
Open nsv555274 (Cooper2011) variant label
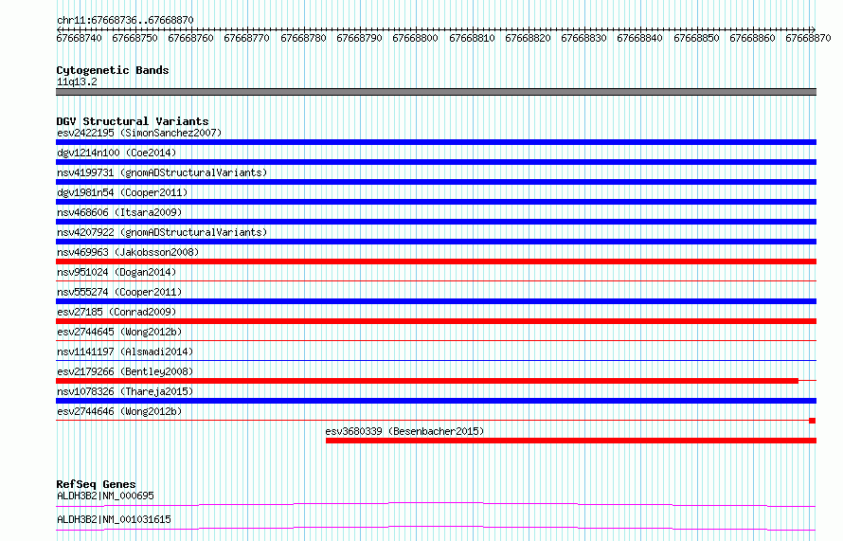119,292
